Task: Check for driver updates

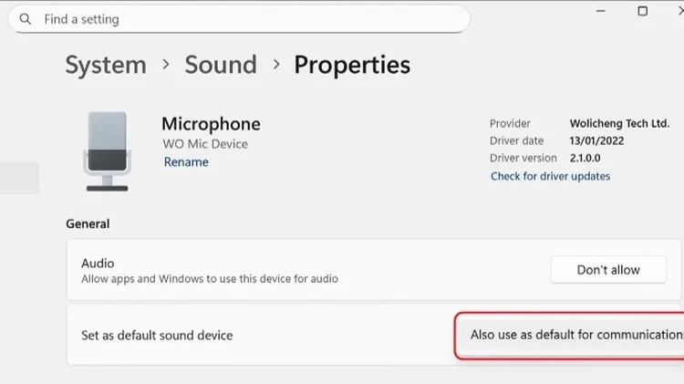Action: 550,176
